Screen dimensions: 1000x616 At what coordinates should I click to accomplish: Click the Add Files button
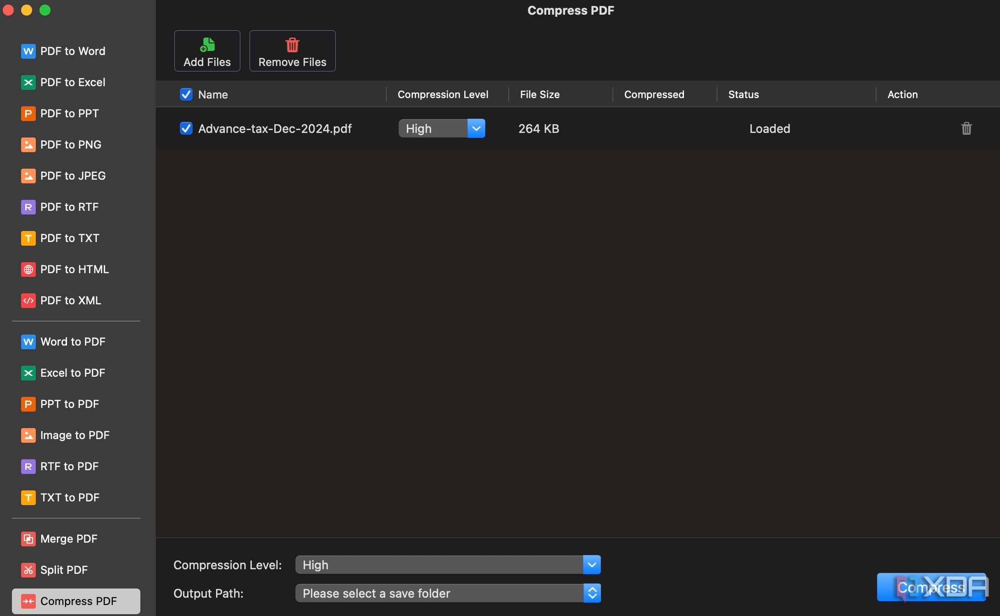coord(207,51)
